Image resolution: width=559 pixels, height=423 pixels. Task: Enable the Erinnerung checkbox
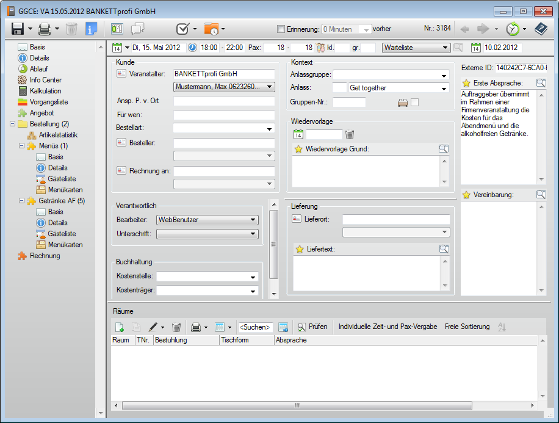281,29
